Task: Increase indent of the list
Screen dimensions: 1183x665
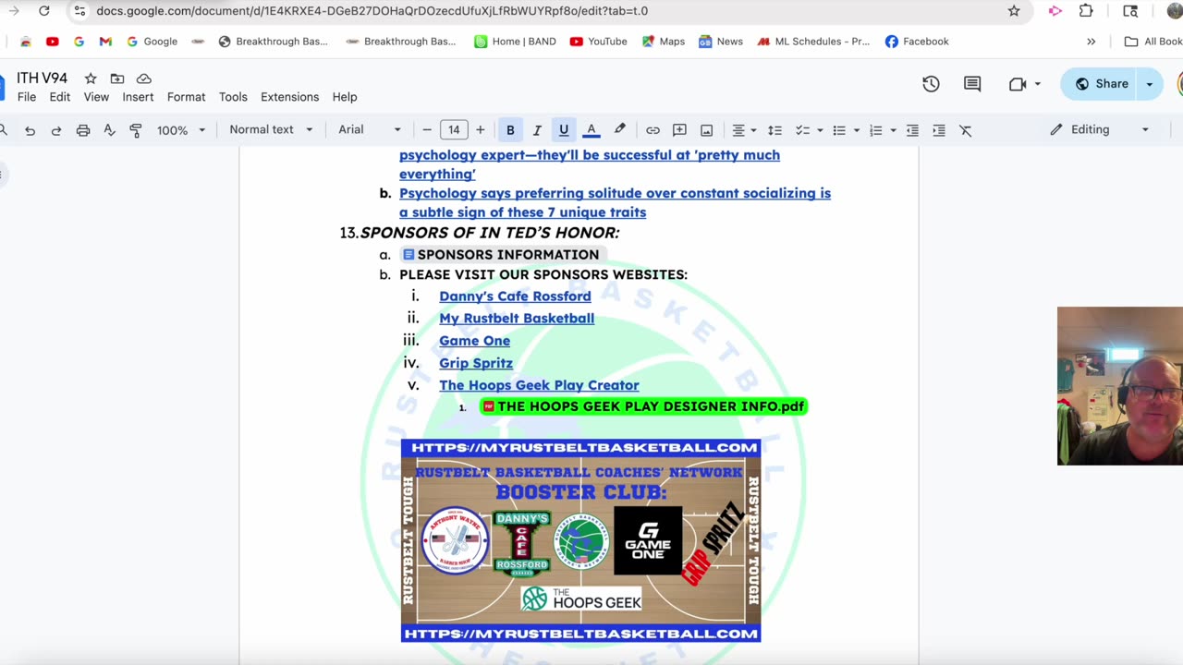Action: click(939, 130)
